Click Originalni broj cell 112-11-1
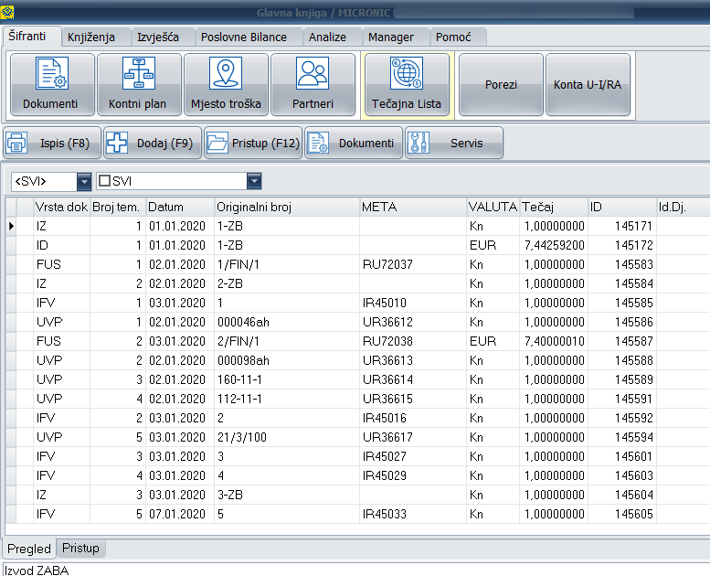The image size is (710, 576). point(287,399)
